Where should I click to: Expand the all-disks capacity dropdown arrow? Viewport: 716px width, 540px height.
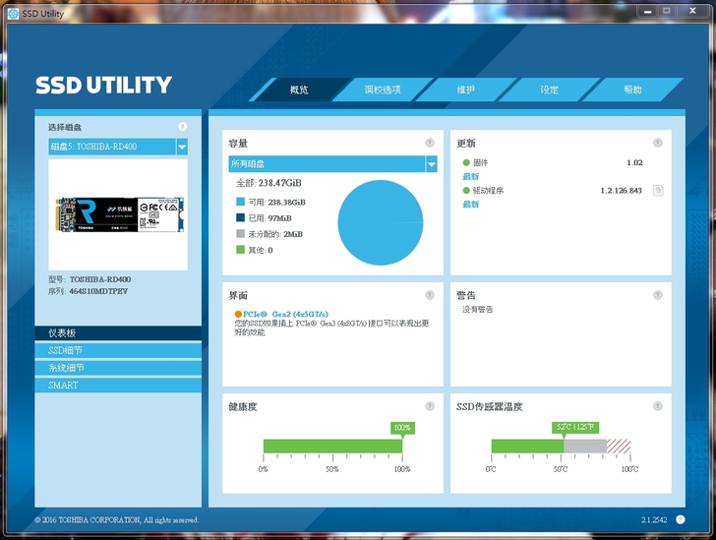431,164
